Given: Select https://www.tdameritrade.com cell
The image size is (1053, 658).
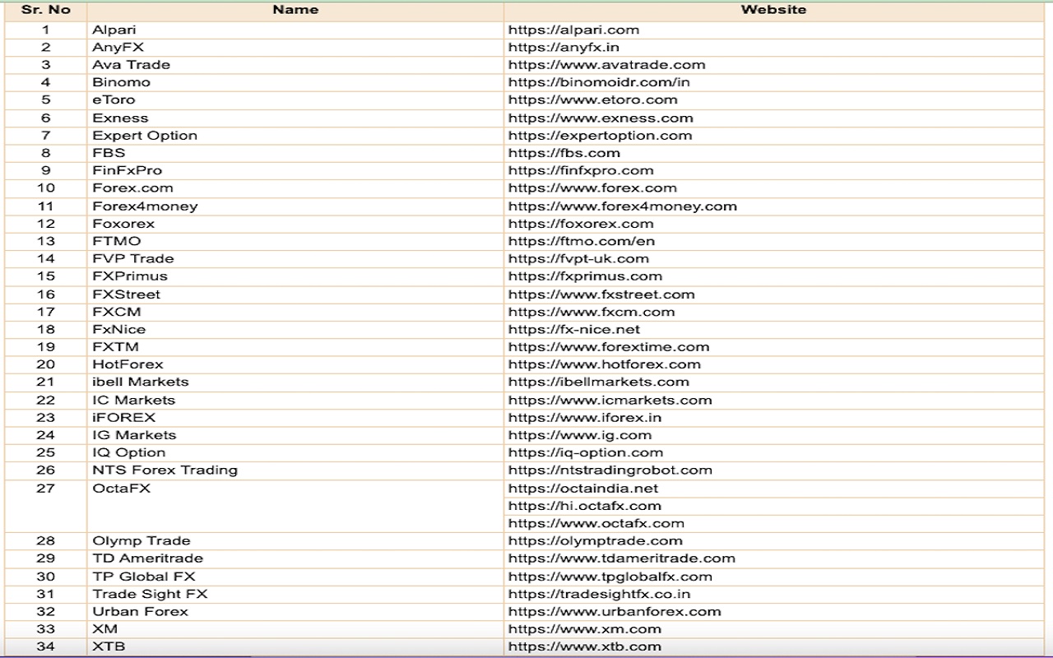Looking at the screenshot, I should coord(773,558).
